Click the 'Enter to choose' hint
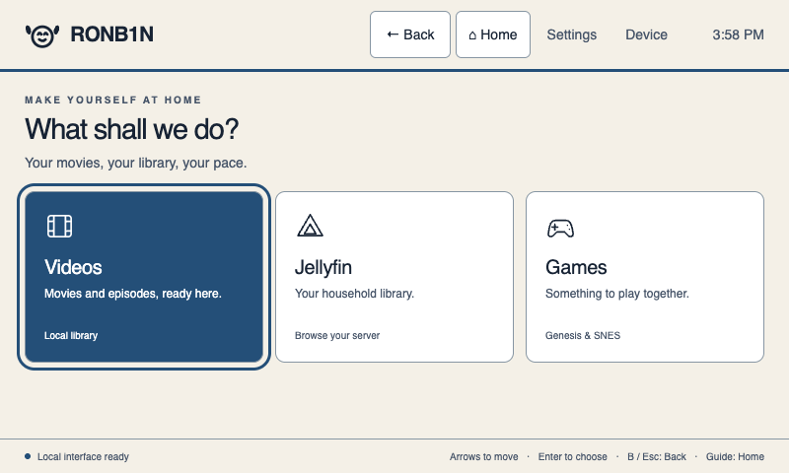Screen dimensions: 789x473 pos(573,457)
